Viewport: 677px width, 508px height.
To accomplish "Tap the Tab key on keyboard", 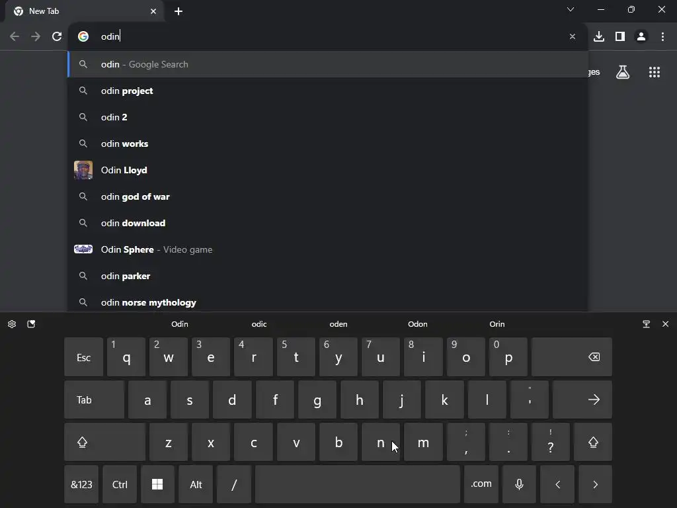I will tap(94, 400).
